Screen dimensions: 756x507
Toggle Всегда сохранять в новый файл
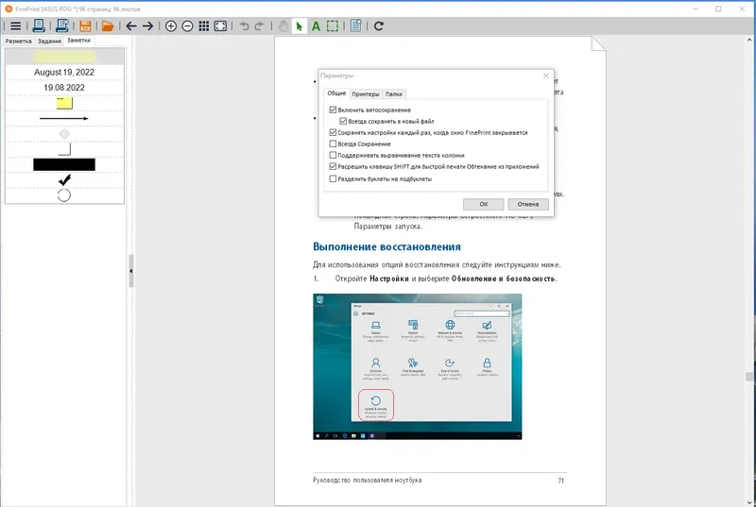pos(343,121)
